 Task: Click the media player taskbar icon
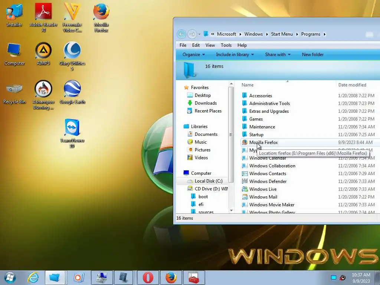click(x=78, y=278)
